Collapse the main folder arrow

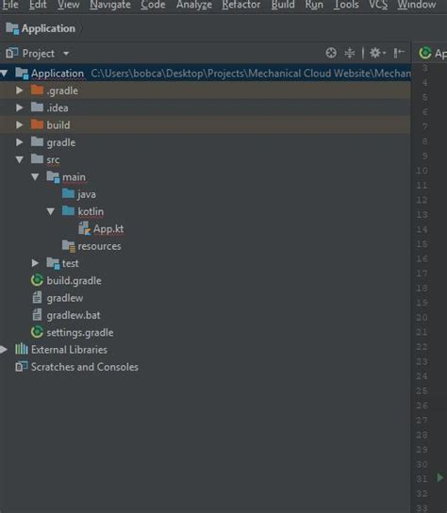click(x=35, y=177)
